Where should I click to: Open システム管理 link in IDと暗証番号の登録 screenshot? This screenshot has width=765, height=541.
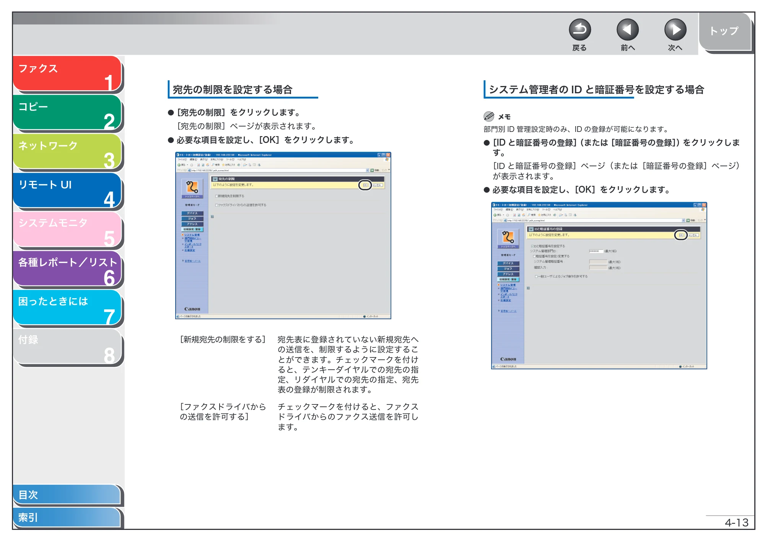tap(508, 285)
